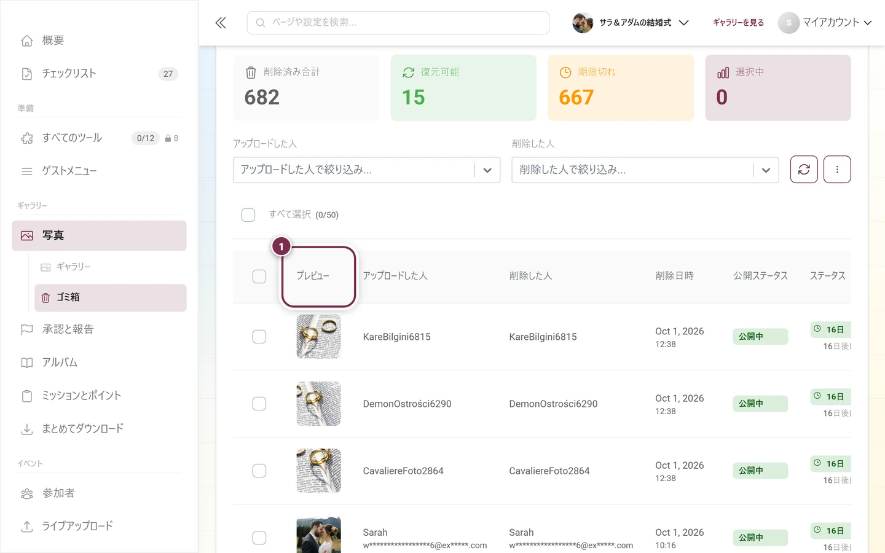The width and height of the screenshot is (885, 553).
Task: Click the lock icon next to 8
Action: tap(168, 139)
